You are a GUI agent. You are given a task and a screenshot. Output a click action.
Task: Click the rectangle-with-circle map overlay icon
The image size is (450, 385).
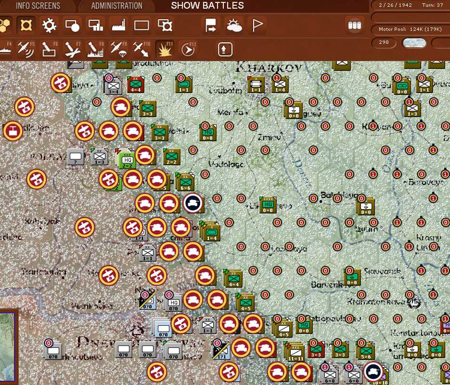pos(72,25)
